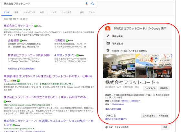The height and width of the screenshot is (132, 181).
Task: Click the 経路案内 button
Action: point(164,88)
